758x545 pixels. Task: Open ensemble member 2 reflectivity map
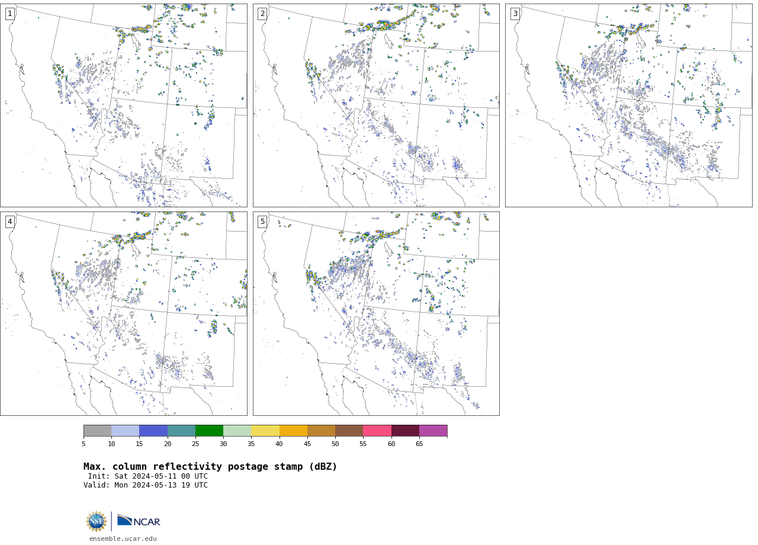(376, 105)
